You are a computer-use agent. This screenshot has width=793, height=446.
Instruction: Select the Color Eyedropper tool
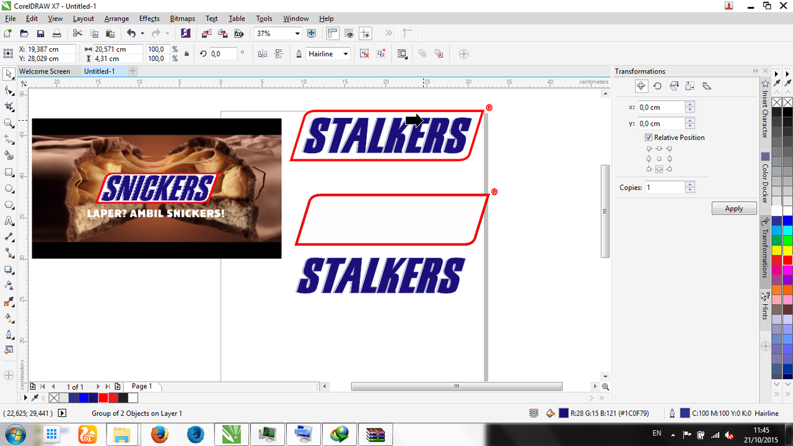[x=9, y=302]
